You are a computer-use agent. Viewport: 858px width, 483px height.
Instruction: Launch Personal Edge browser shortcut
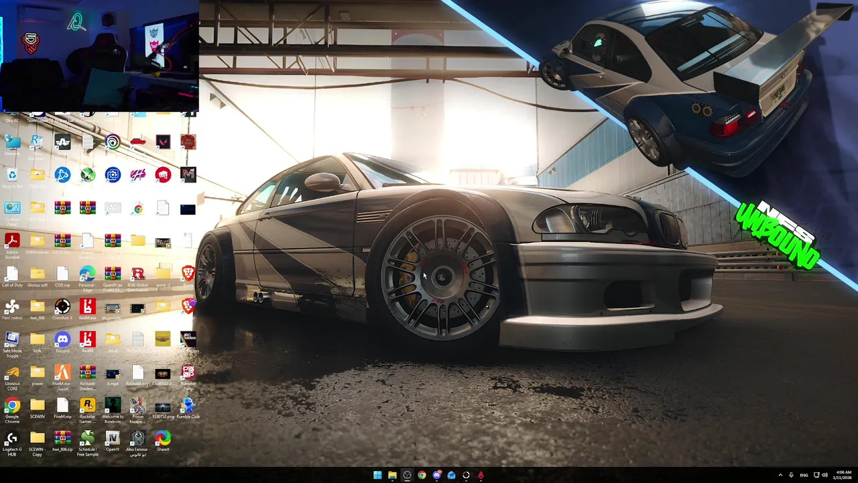(87, 278)
